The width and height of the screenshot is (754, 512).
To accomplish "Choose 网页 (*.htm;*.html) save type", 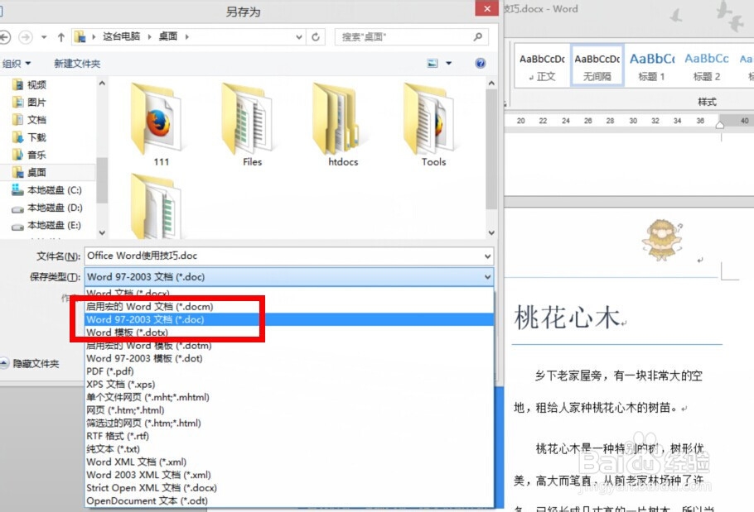I will click(289, 410).
